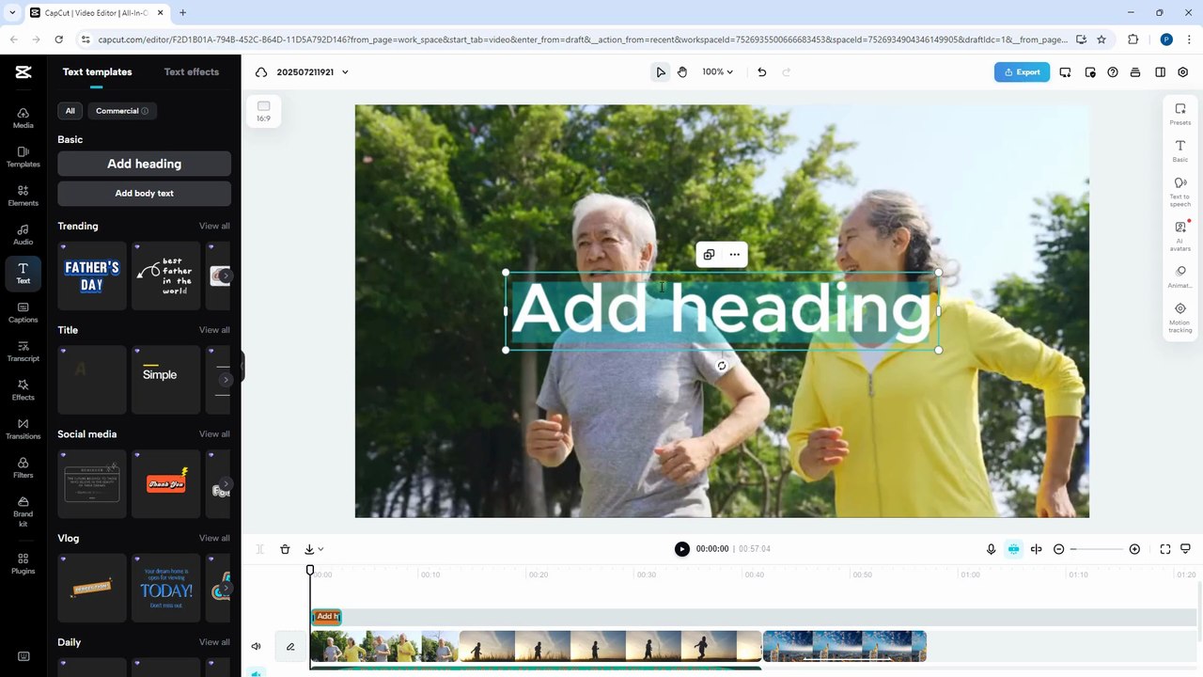The image size is (1203, 677).
Task: View all Daily templates
Action: click(214, 642)
